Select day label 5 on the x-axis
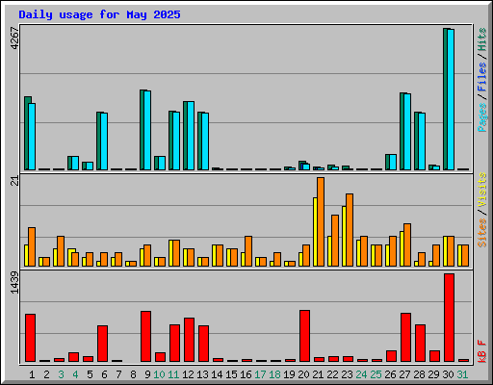Image resolution: width=493 pixels, height=385 pixels. click(x=90, y=374)
